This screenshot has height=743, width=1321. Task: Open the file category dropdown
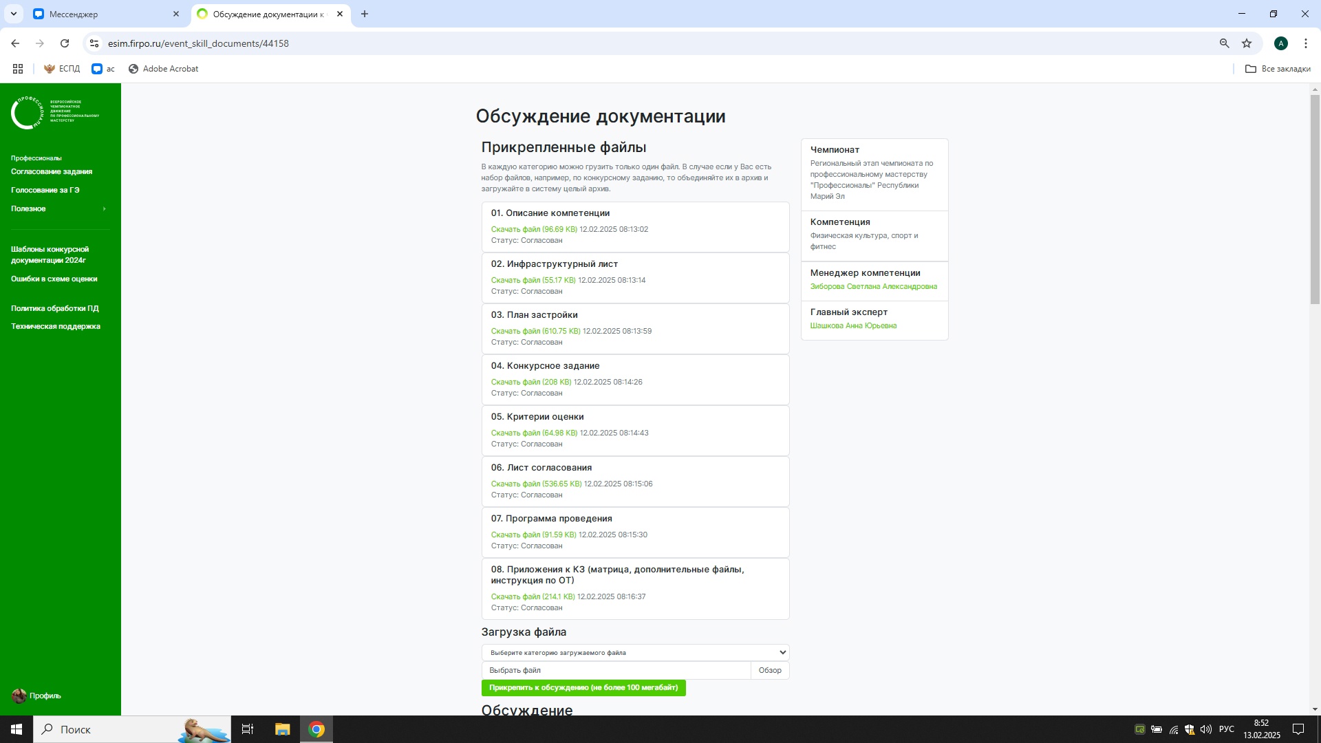(635, 652)
